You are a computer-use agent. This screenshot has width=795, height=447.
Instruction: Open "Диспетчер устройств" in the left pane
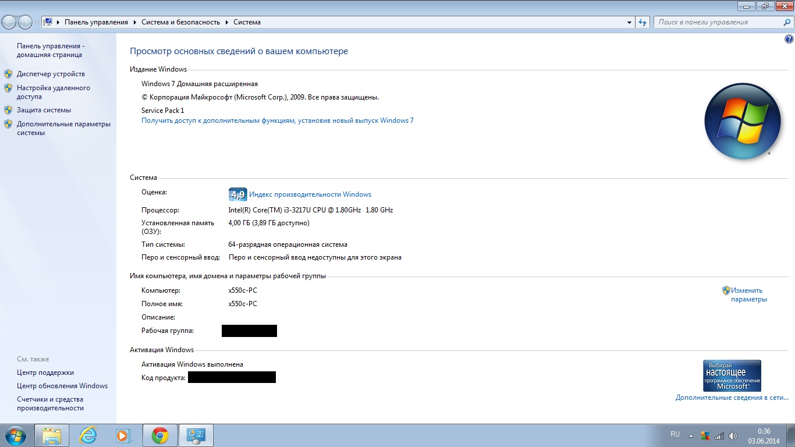[x=51, y=74]
